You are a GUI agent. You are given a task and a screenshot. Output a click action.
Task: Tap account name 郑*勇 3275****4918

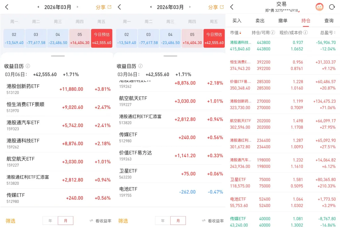282,10
